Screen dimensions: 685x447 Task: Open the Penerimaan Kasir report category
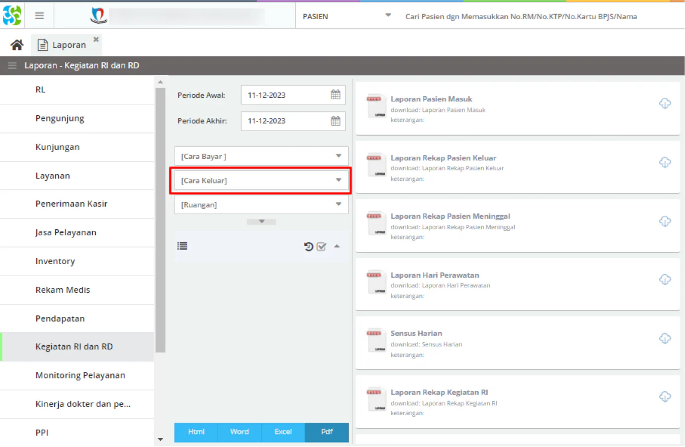(77, 204)
